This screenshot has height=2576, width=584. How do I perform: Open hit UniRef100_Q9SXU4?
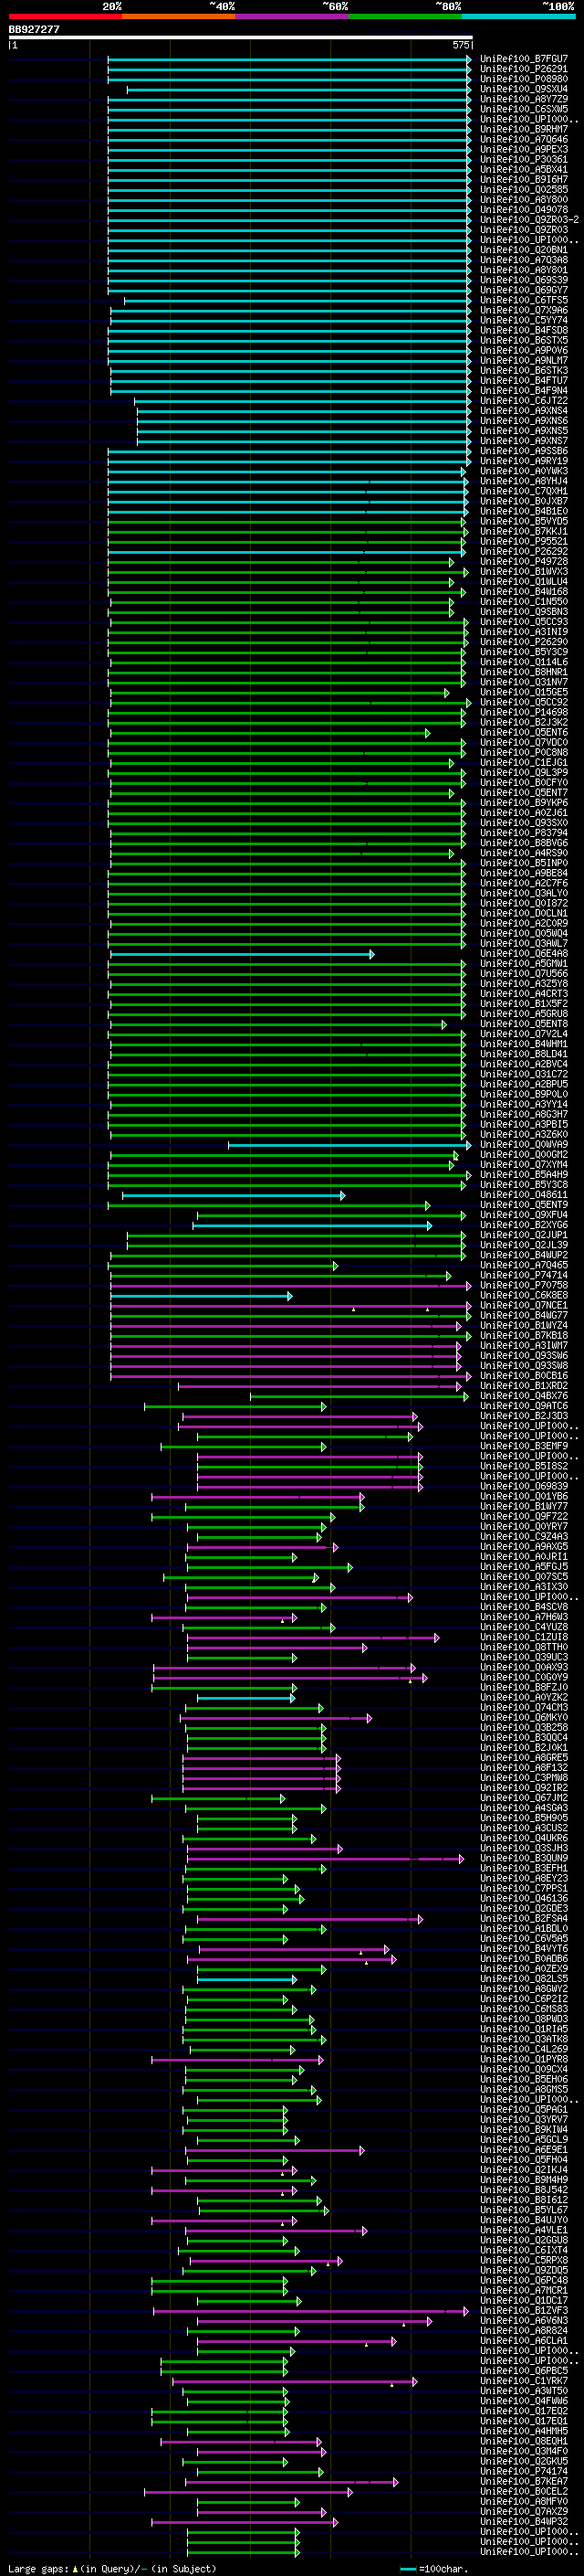[x=523, y=89]
